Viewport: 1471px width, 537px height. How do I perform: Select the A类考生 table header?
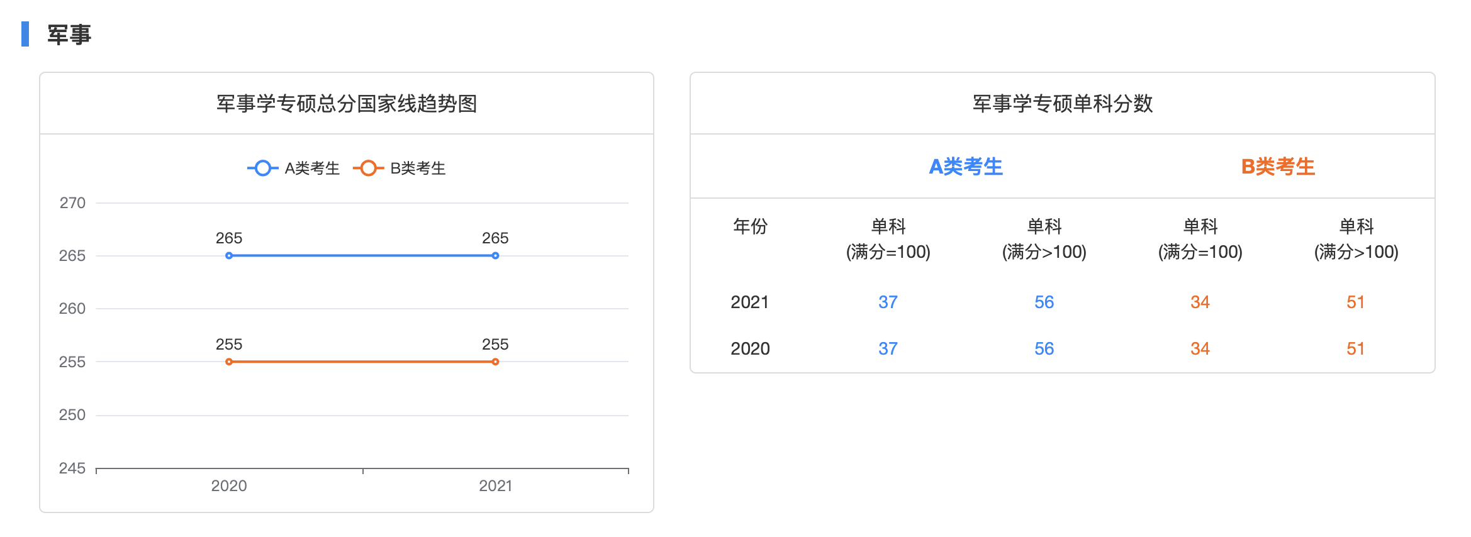point(966,167)
